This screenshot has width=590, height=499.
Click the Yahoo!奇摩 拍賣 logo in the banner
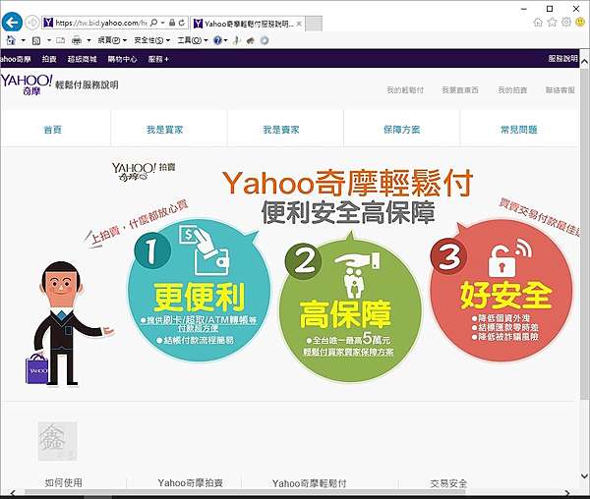[144, 171]
